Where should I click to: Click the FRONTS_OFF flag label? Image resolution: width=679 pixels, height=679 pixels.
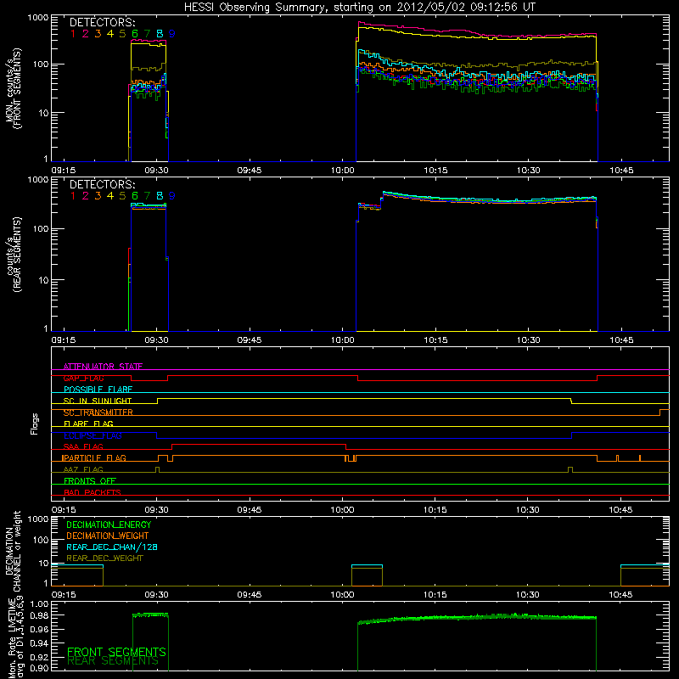pyautogui.click(x=90, y=481)
